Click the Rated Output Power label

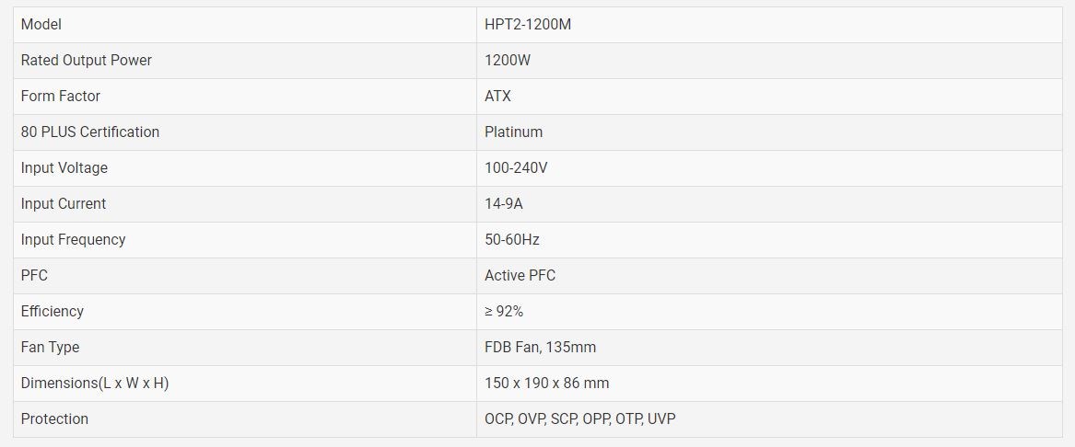(x=87, y=60)
